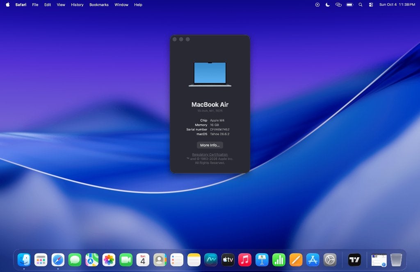Open the Window menu
Viewport: 420px width, 272px height.
tap(121, 4)
